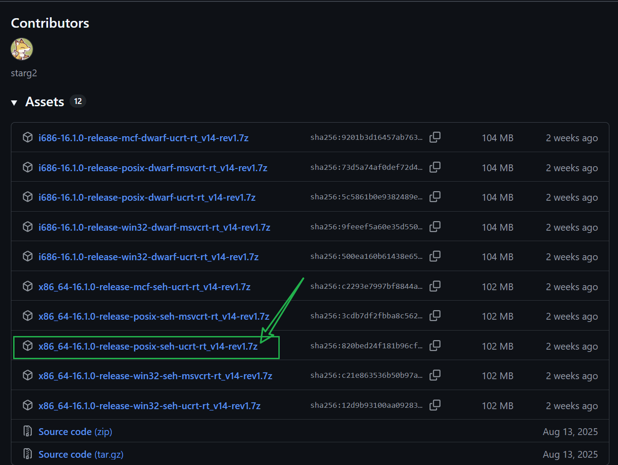Click the Assets heading label

[44, 102]
